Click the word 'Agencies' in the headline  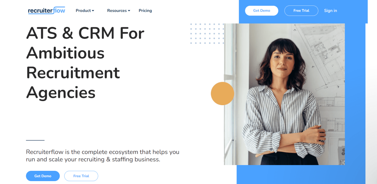coord(61,92)
